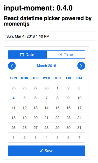Pick March 31 on the calendar
This screenshot has height=163, width=98.
79,128
